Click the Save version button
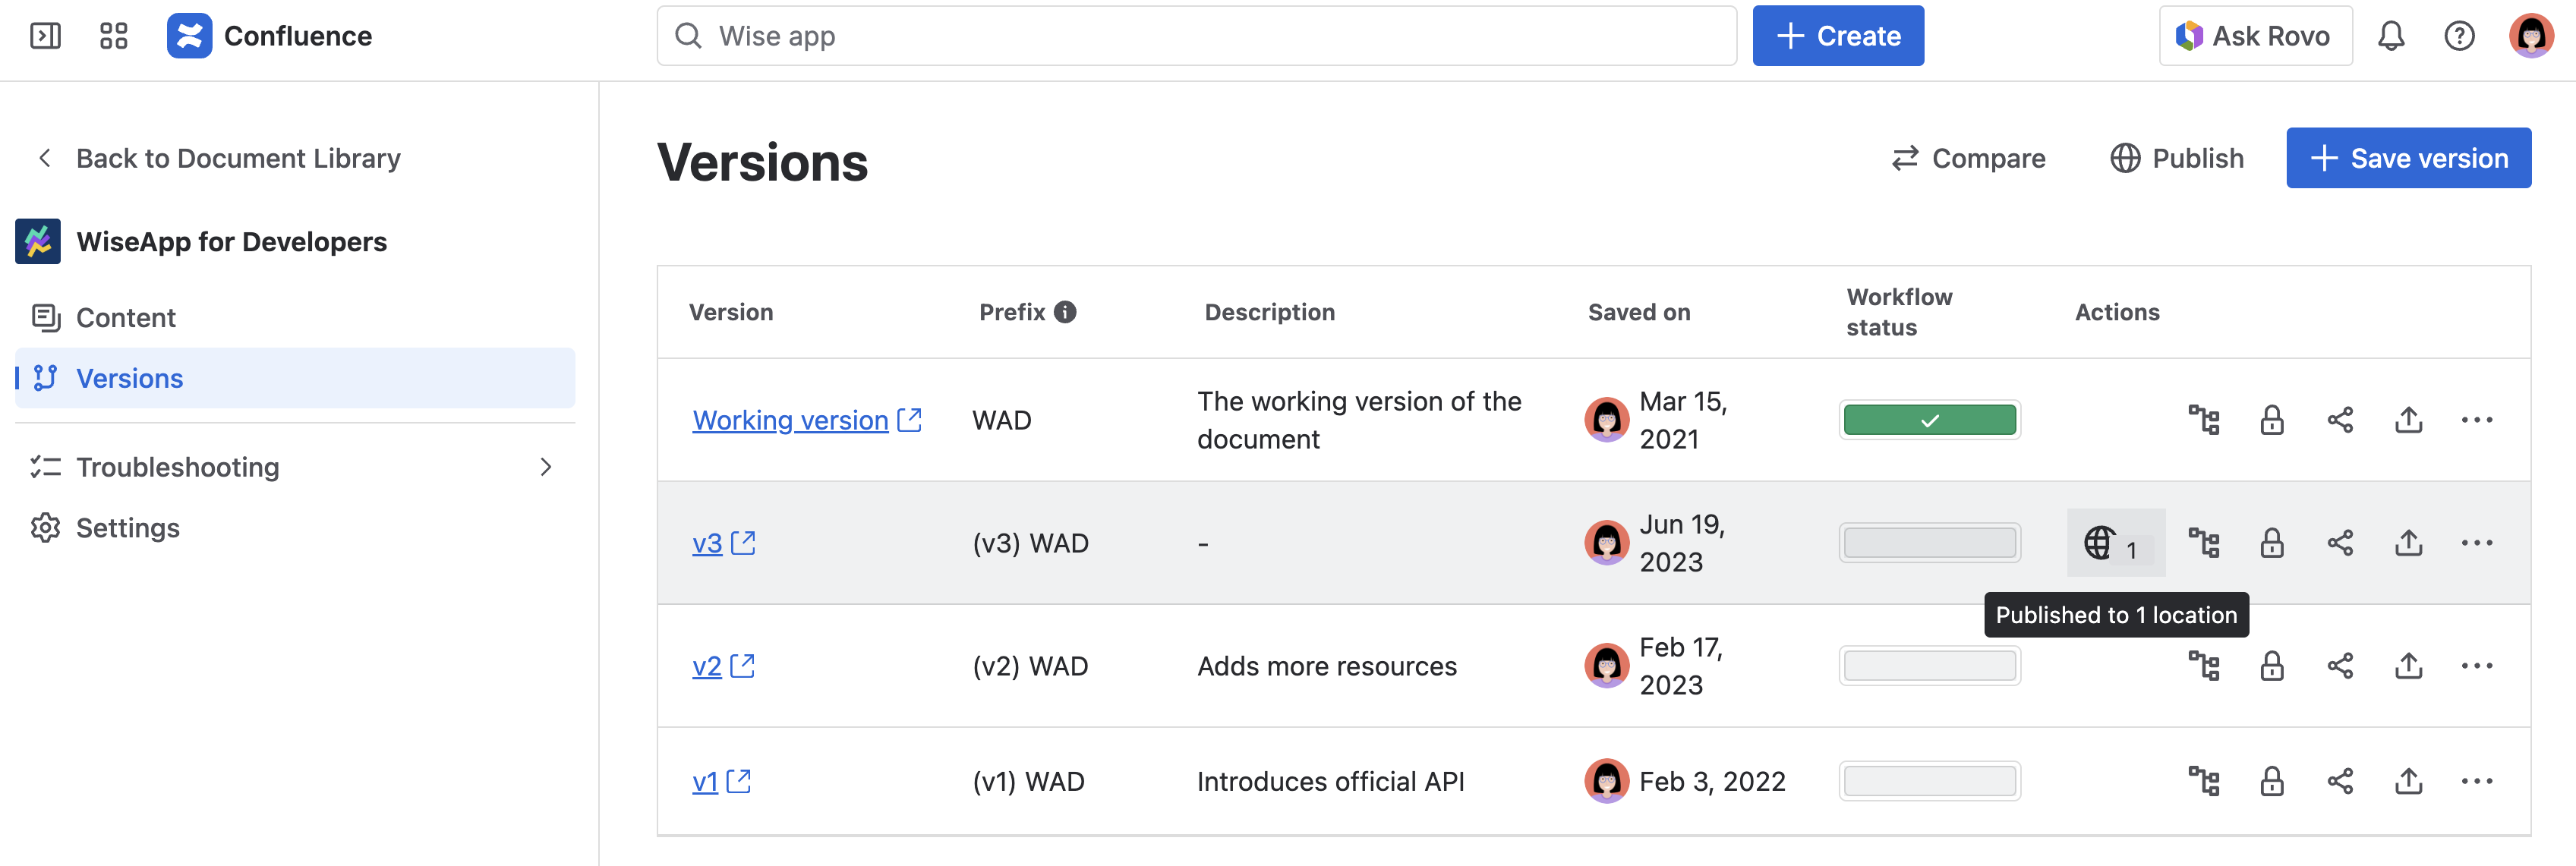Image resolution: width=2576 pixels, height=866 pixels. coord(2408,157)
